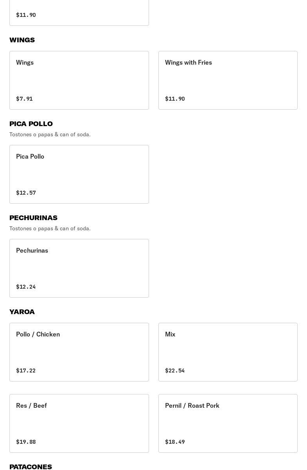This screenshot has height=470, width=307.
Task: Click the YAROA section heading
Action: coord(22,312)
